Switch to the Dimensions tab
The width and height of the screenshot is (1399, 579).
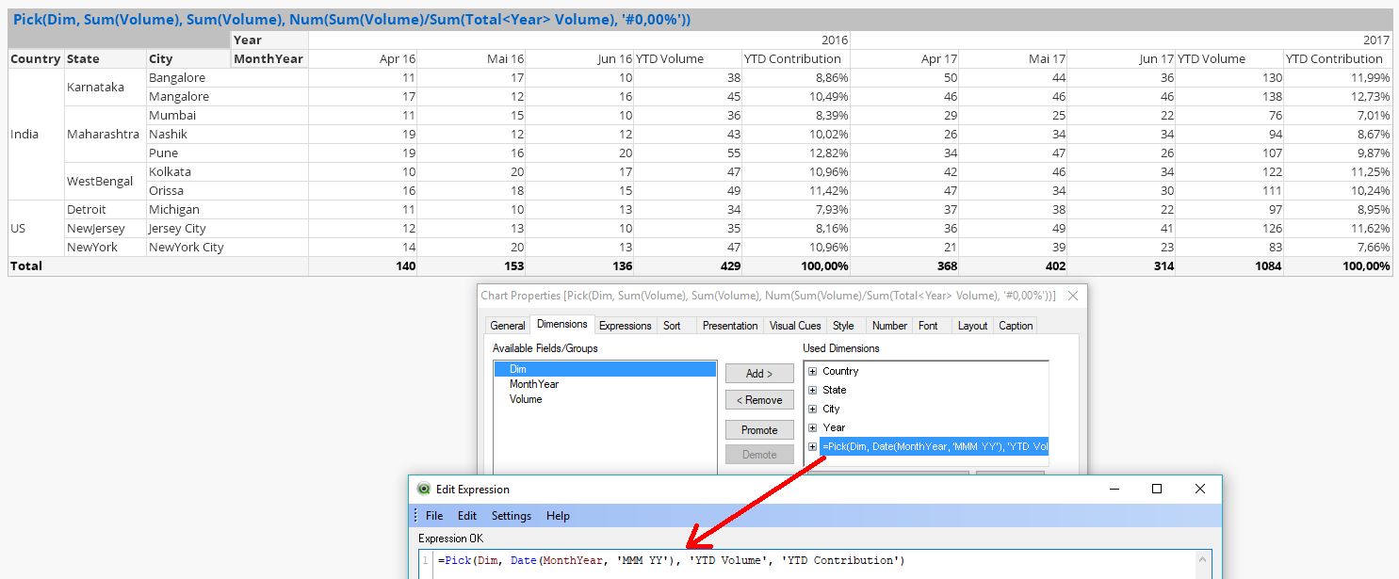click(x=562, y=324)
